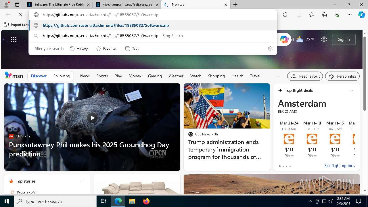This screenshot has height=207, width=368.
Task: Filter search by History
Action: tap(79, 49)
